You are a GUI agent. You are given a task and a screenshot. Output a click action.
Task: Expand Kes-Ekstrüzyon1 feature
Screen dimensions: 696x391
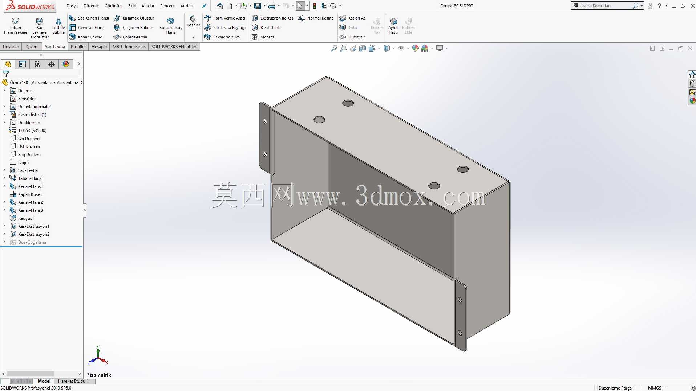[4, 226]
